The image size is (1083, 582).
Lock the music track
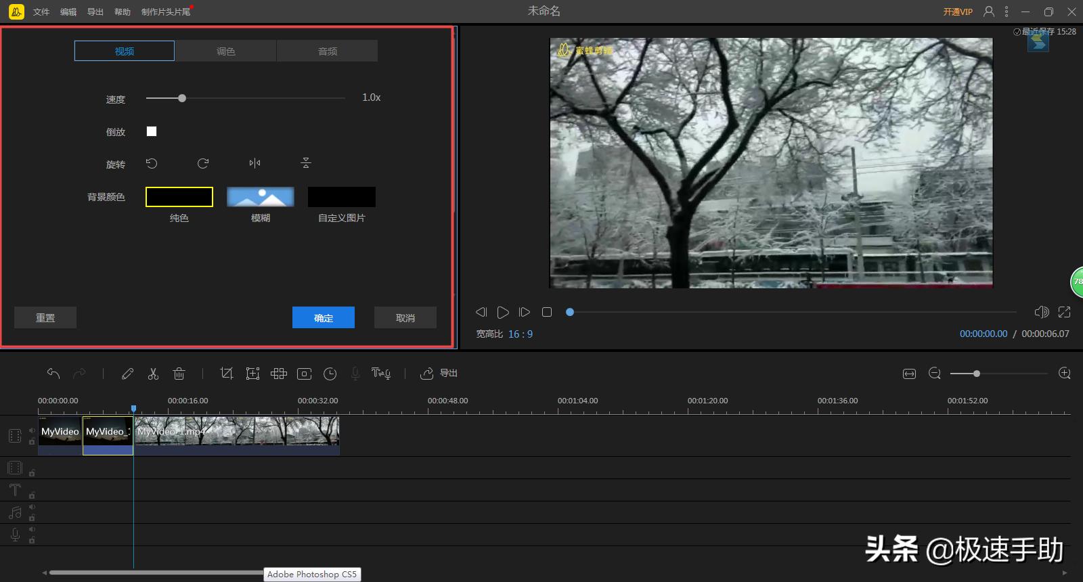click(x=32, y=518)
